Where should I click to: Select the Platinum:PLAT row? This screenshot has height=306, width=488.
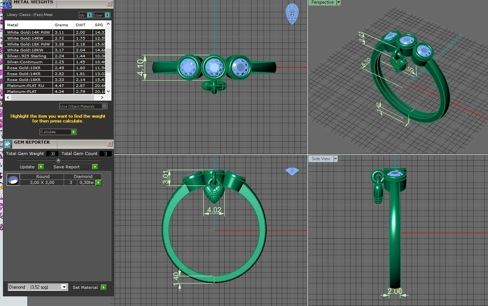(x=56, y=91)
